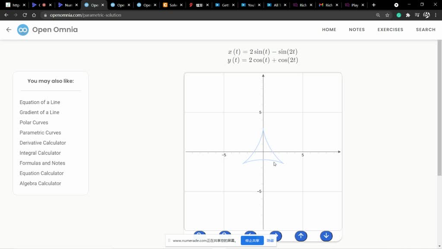Pan the graph view to the left
This screenshot has height=249, width=442.
pyautogui.click(x=250, y=236)
